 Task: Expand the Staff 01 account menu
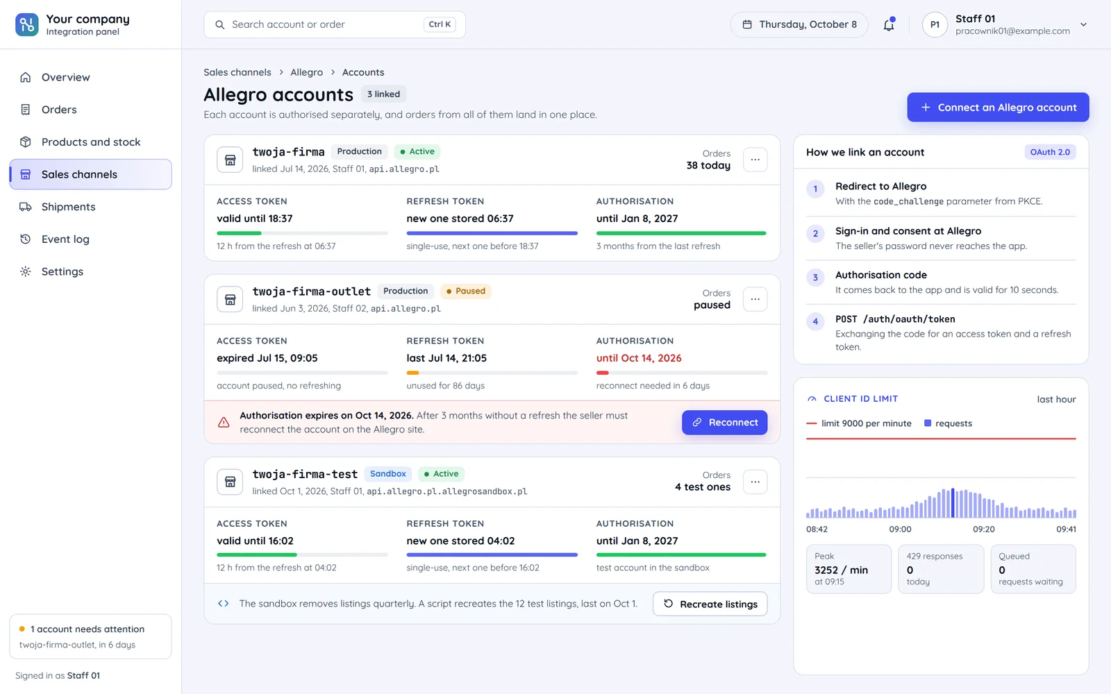click(x=1083, y=24)
